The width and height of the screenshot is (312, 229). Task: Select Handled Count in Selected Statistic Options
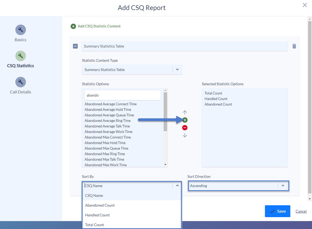[216, 99]
